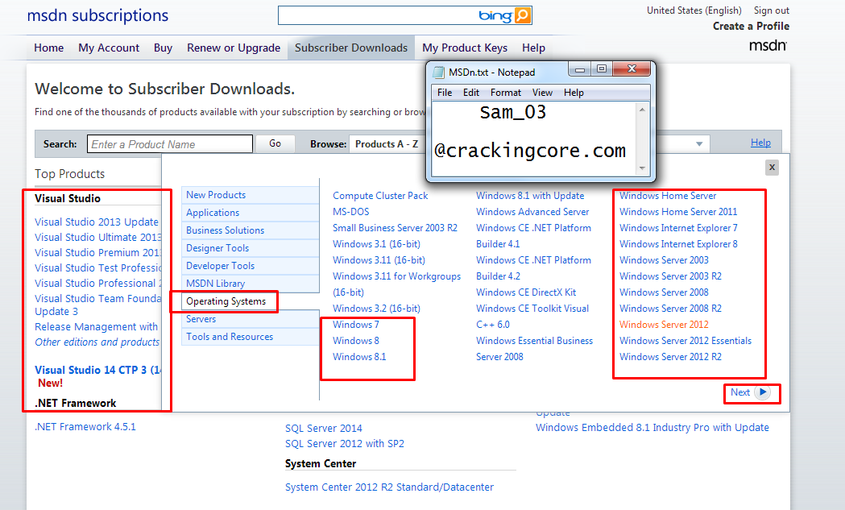This screenshot has height=510, width=845.
Task: Click the Help link beside Browse
Action: pos(760,143)
